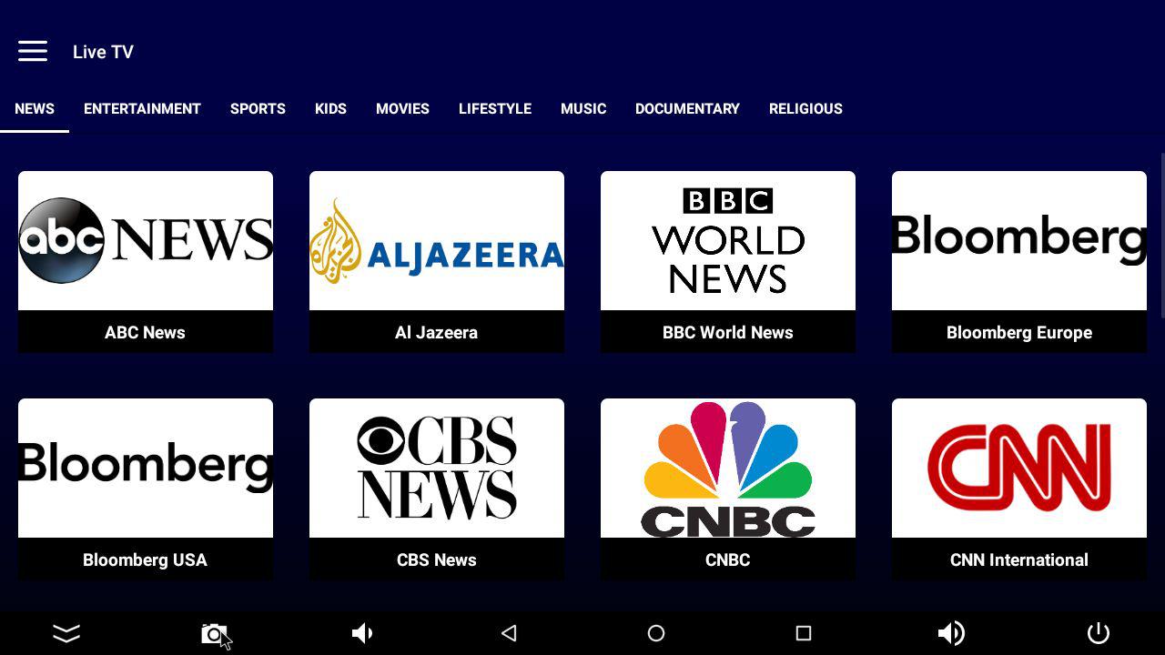Image resolution: width=1165 pixels, height=655 pixels.
Task: Open the LIFESTYLE tab
Action: click(x=495, y=109)
